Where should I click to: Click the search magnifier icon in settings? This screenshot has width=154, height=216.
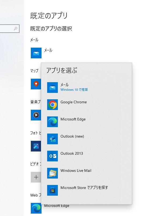pos(16,29)
